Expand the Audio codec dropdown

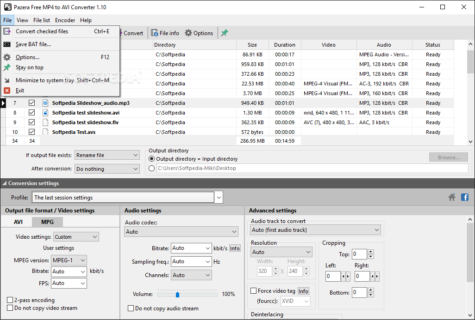[181, 232]
